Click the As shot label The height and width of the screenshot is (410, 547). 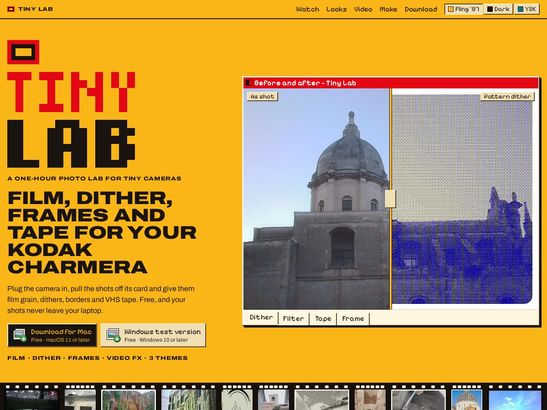[x=263, y=97]
